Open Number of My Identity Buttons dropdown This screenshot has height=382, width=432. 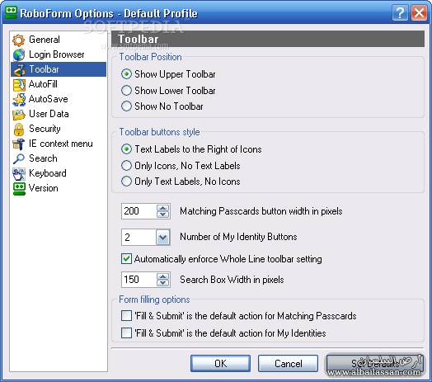coord(163,237)
